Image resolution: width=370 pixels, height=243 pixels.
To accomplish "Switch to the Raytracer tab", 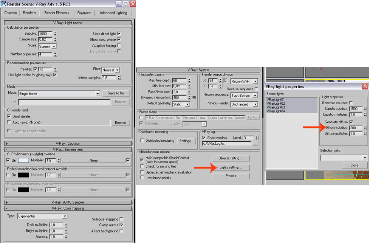I will tap(84, 13).
